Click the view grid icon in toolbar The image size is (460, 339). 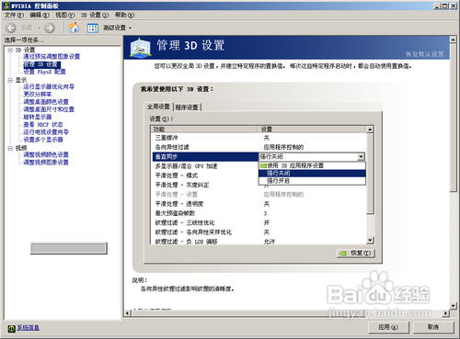(93, 28)
